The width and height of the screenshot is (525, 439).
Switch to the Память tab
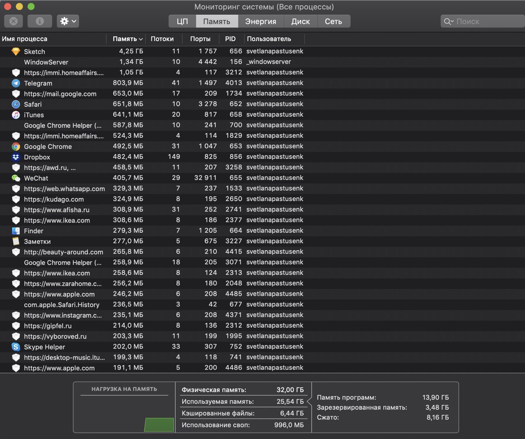click(x=217, y=21)
